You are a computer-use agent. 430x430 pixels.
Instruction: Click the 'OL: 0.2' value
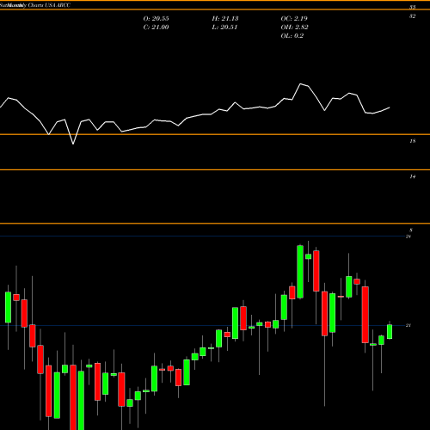[x=292, y=36]
